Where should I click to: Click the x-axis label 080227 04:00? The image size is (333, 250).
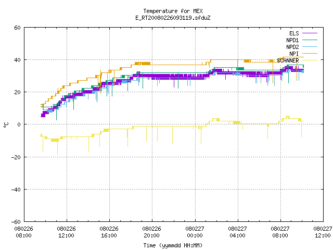pyautogui.click(x=237, y=232)
